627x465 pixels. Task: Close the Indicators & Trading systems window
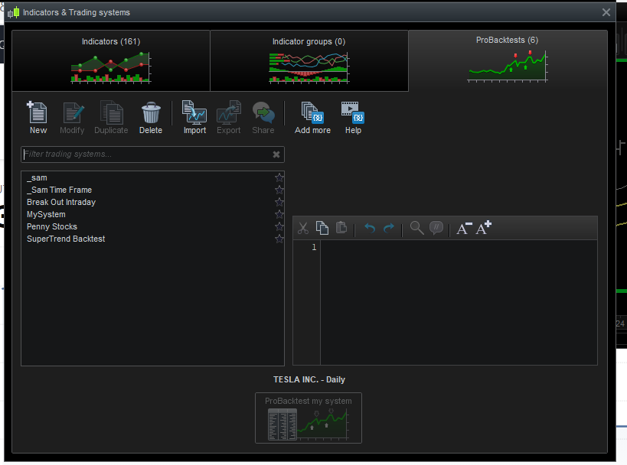[606, 12]
